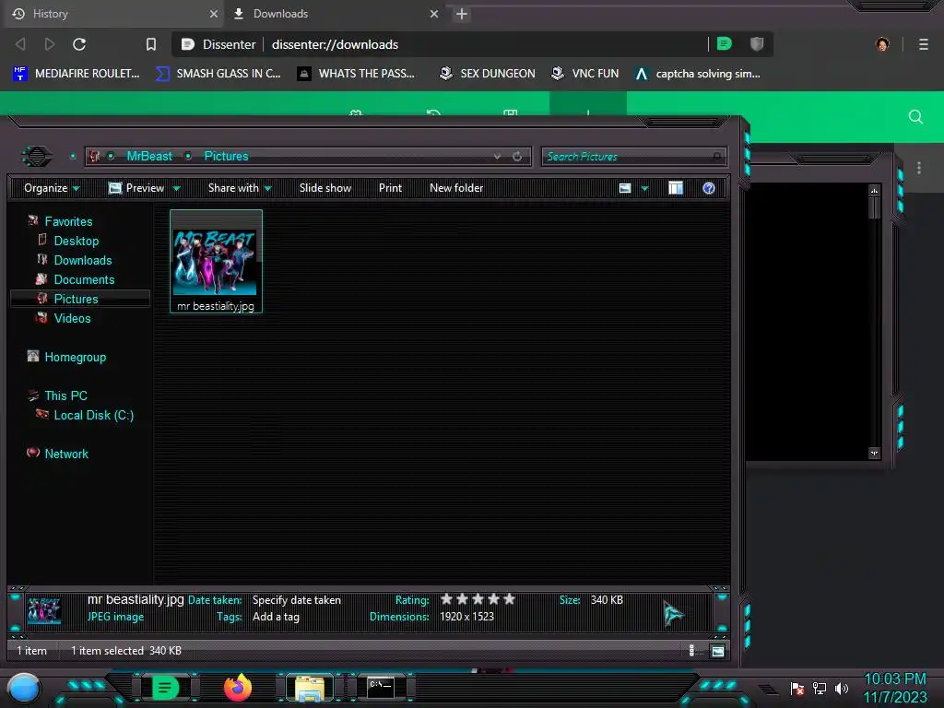The width and height of the screenshot is (944, 708).
Task: Click the search icon on green downloads bar
Action: (x=915, y=117)
